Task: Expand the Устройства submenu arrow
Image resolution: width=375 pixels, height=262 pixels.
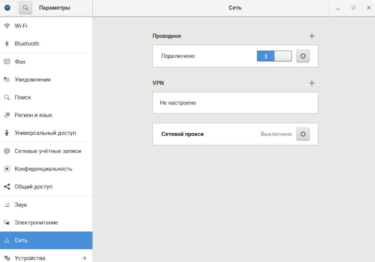Action: [x=84, y=258]
